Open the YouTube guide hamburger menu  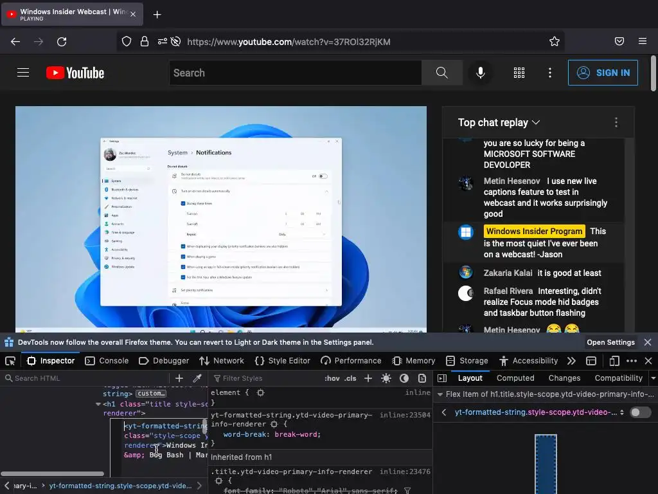23,73
